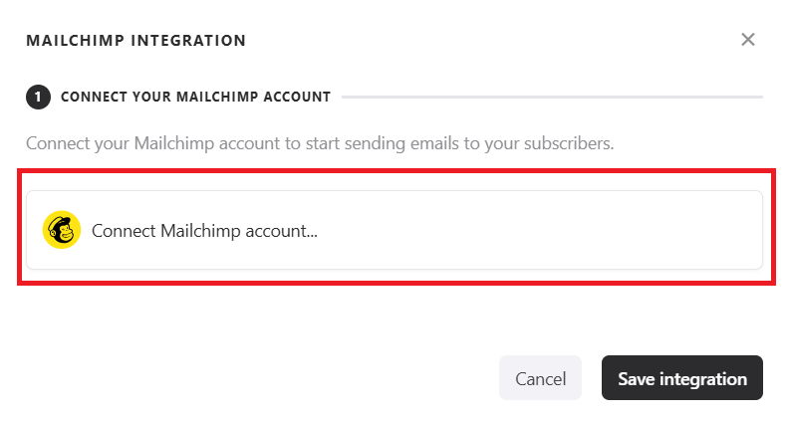
Task: Click the word "ACCOUNT" in the step heading
Action: 298,98
